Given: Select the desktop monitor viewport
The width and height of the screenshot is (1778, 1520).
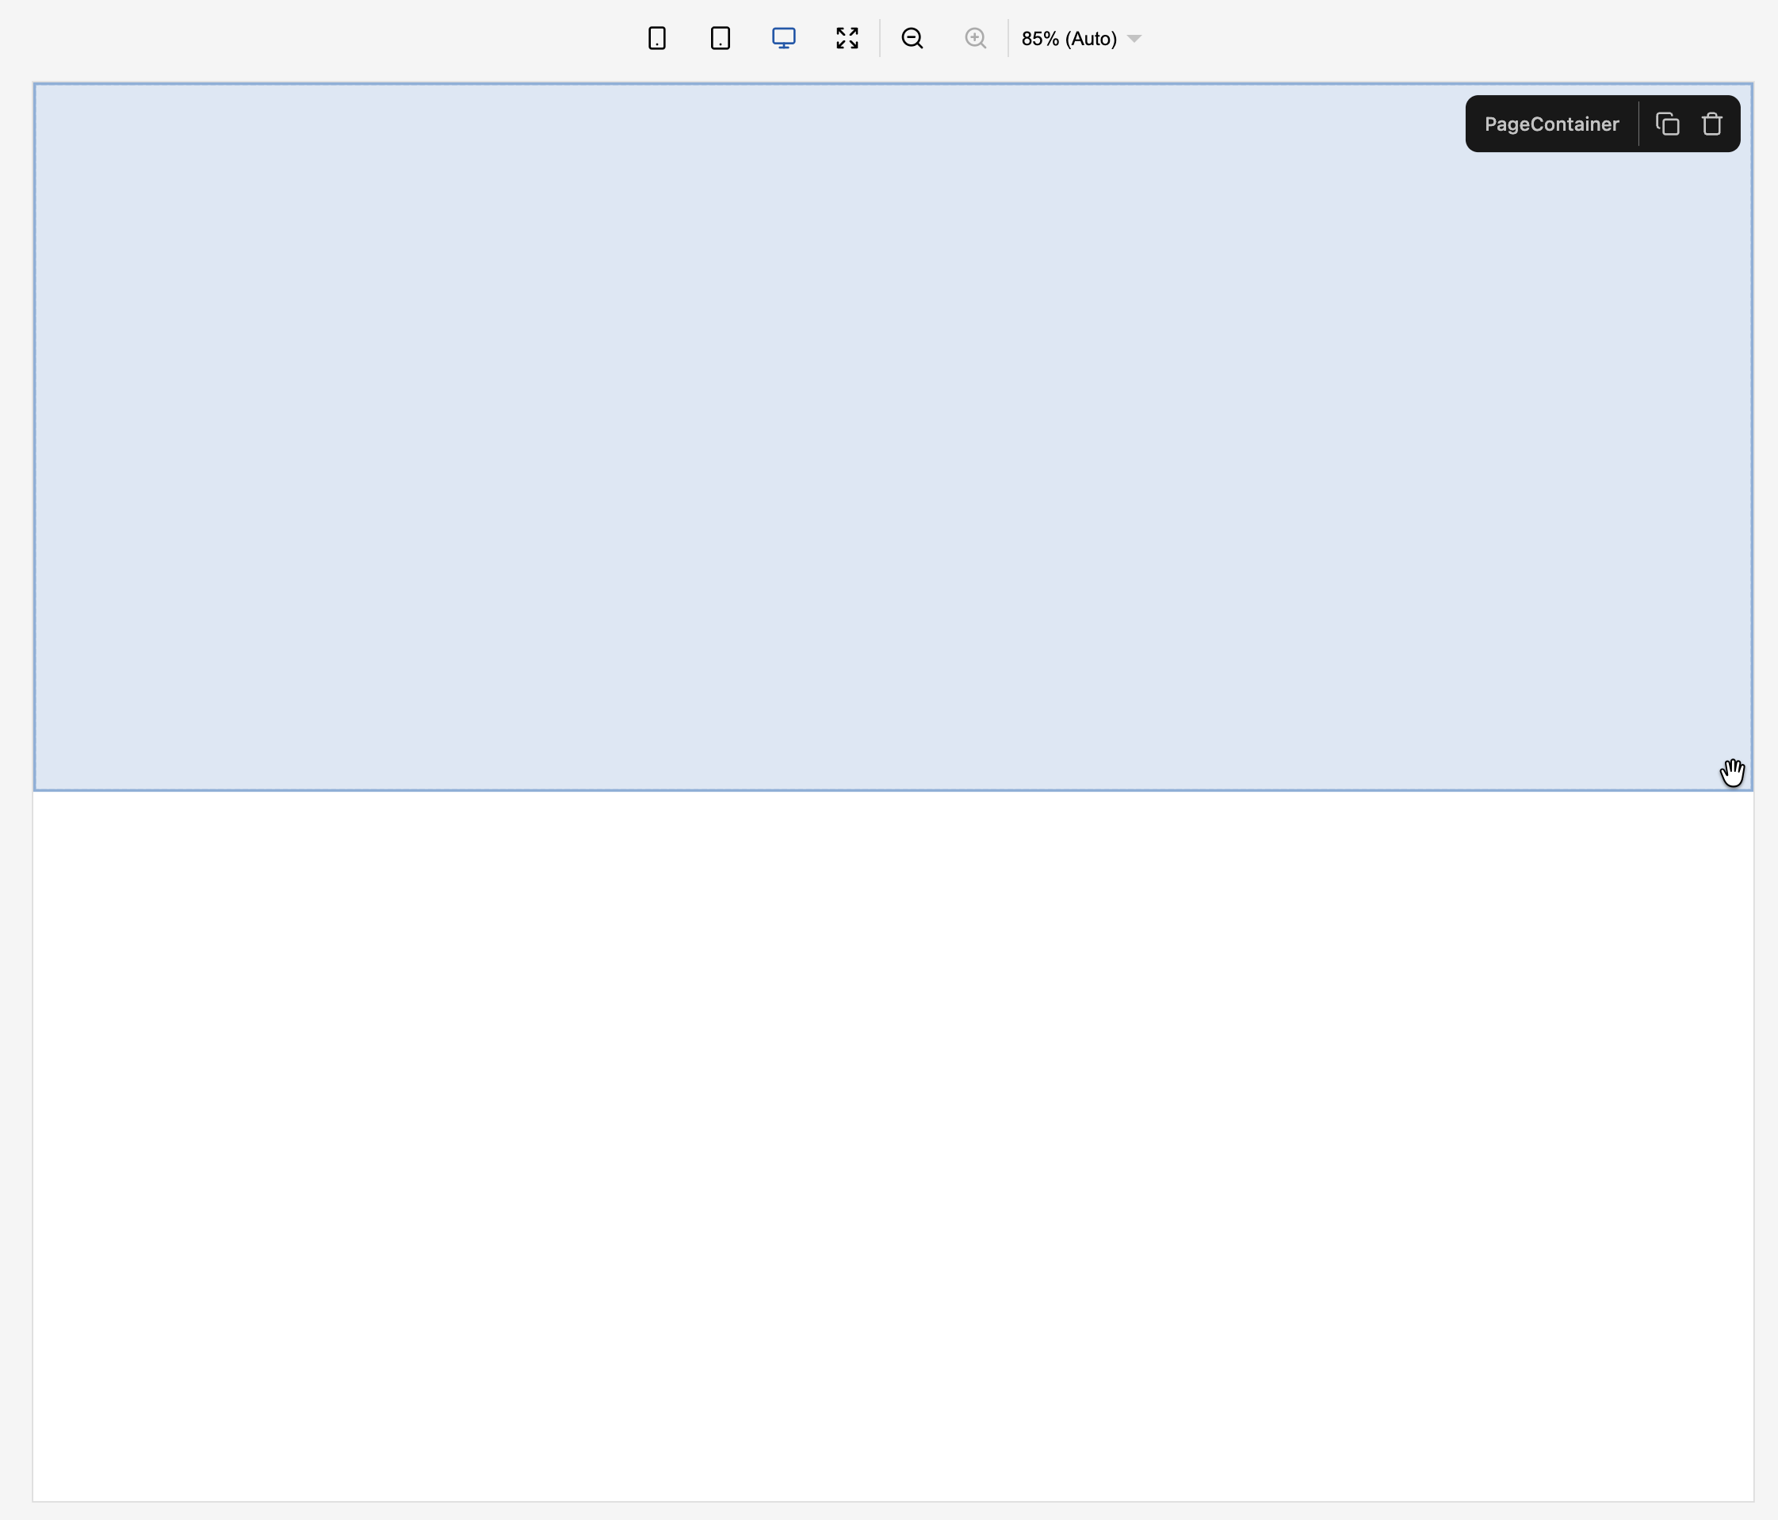Looking at the screenshot, I should click(783, 39).
